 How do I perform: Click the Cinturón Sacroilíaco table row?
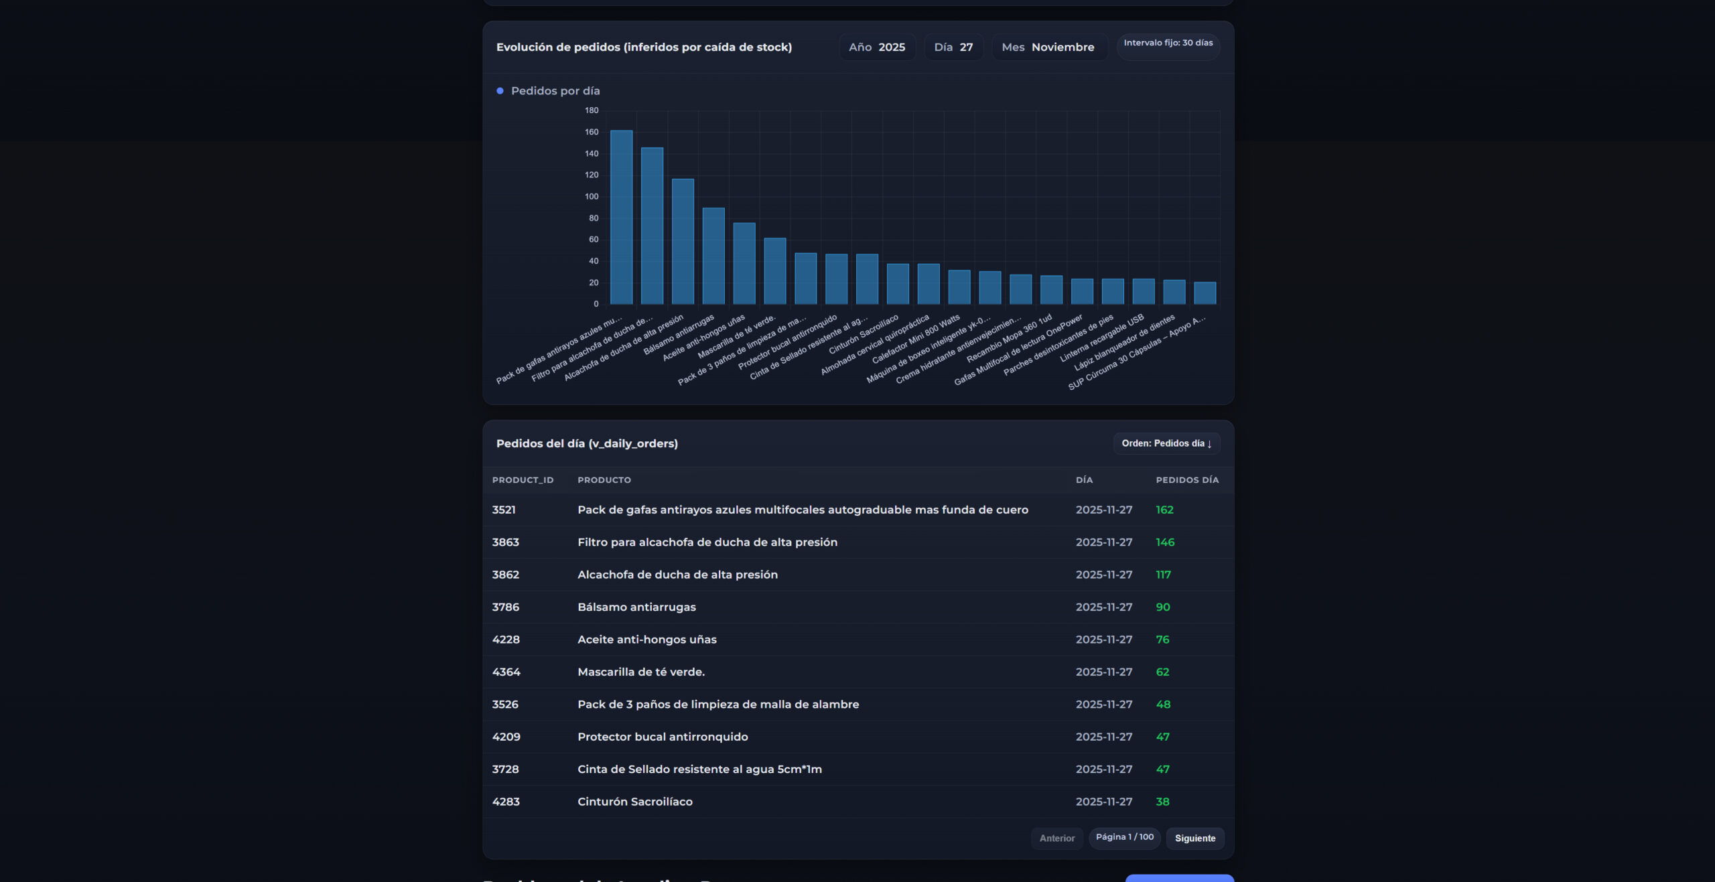(634, 802)
